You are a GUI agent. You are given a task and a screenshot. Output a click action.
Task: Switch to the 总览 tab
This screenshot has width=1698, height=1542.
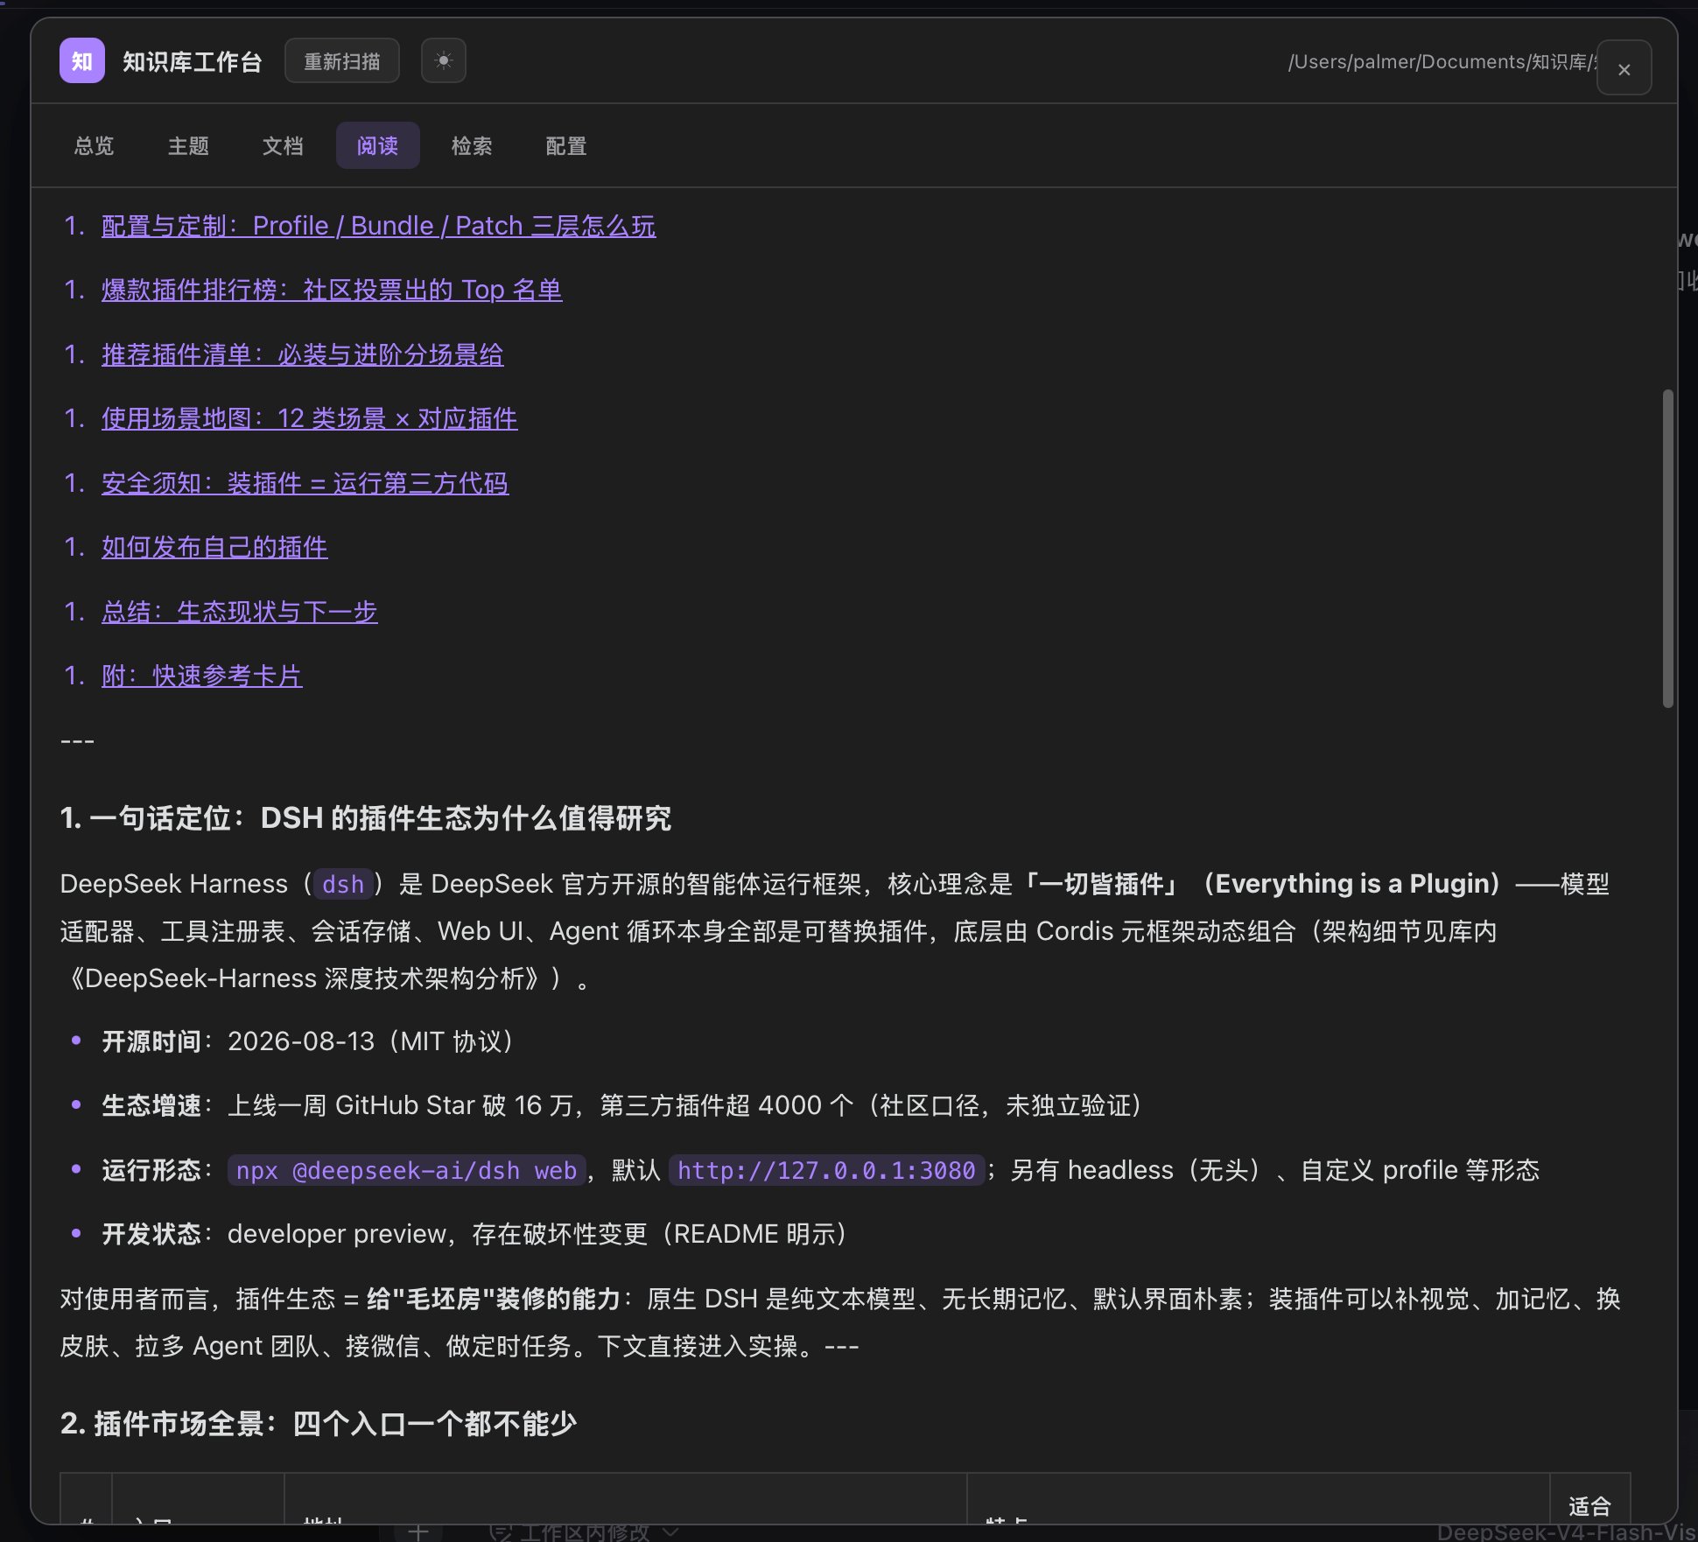pyautogui.click(x=95, y=145)
